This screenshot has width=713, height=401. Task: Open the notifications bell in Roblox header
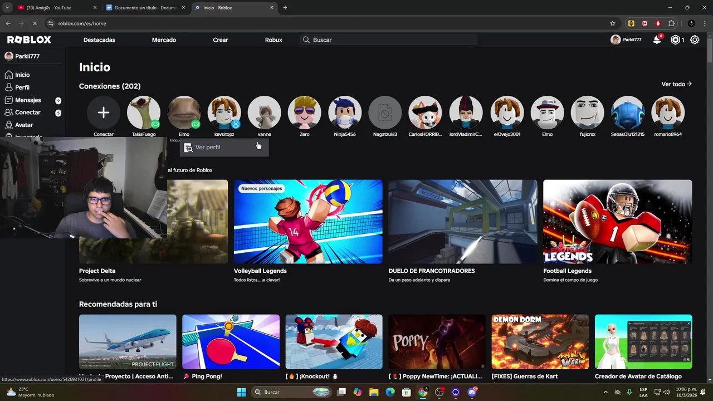point(657,40)
